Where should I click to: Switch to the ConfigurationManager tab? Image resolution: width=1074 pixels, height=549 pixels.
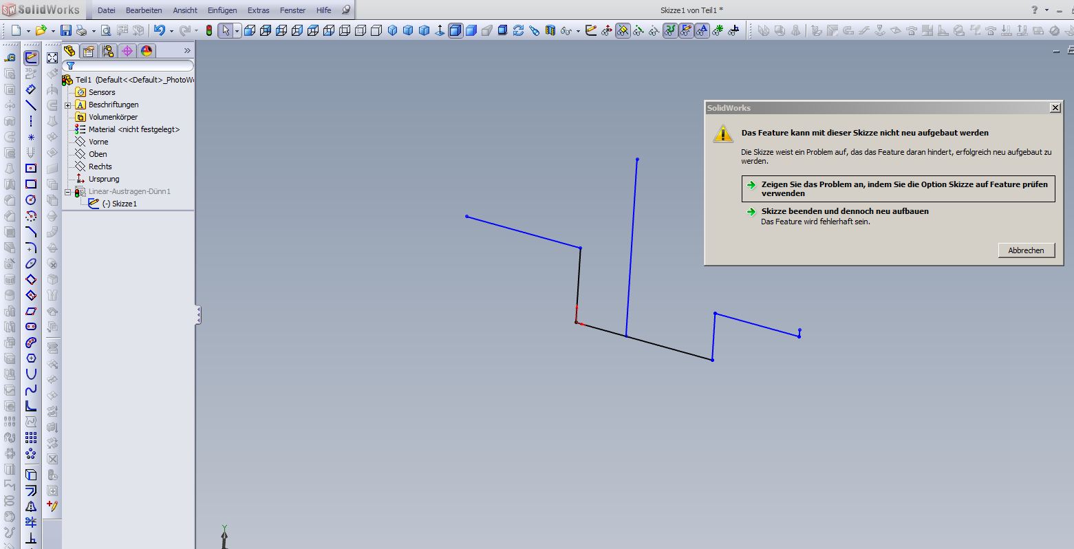click(108, 51)
